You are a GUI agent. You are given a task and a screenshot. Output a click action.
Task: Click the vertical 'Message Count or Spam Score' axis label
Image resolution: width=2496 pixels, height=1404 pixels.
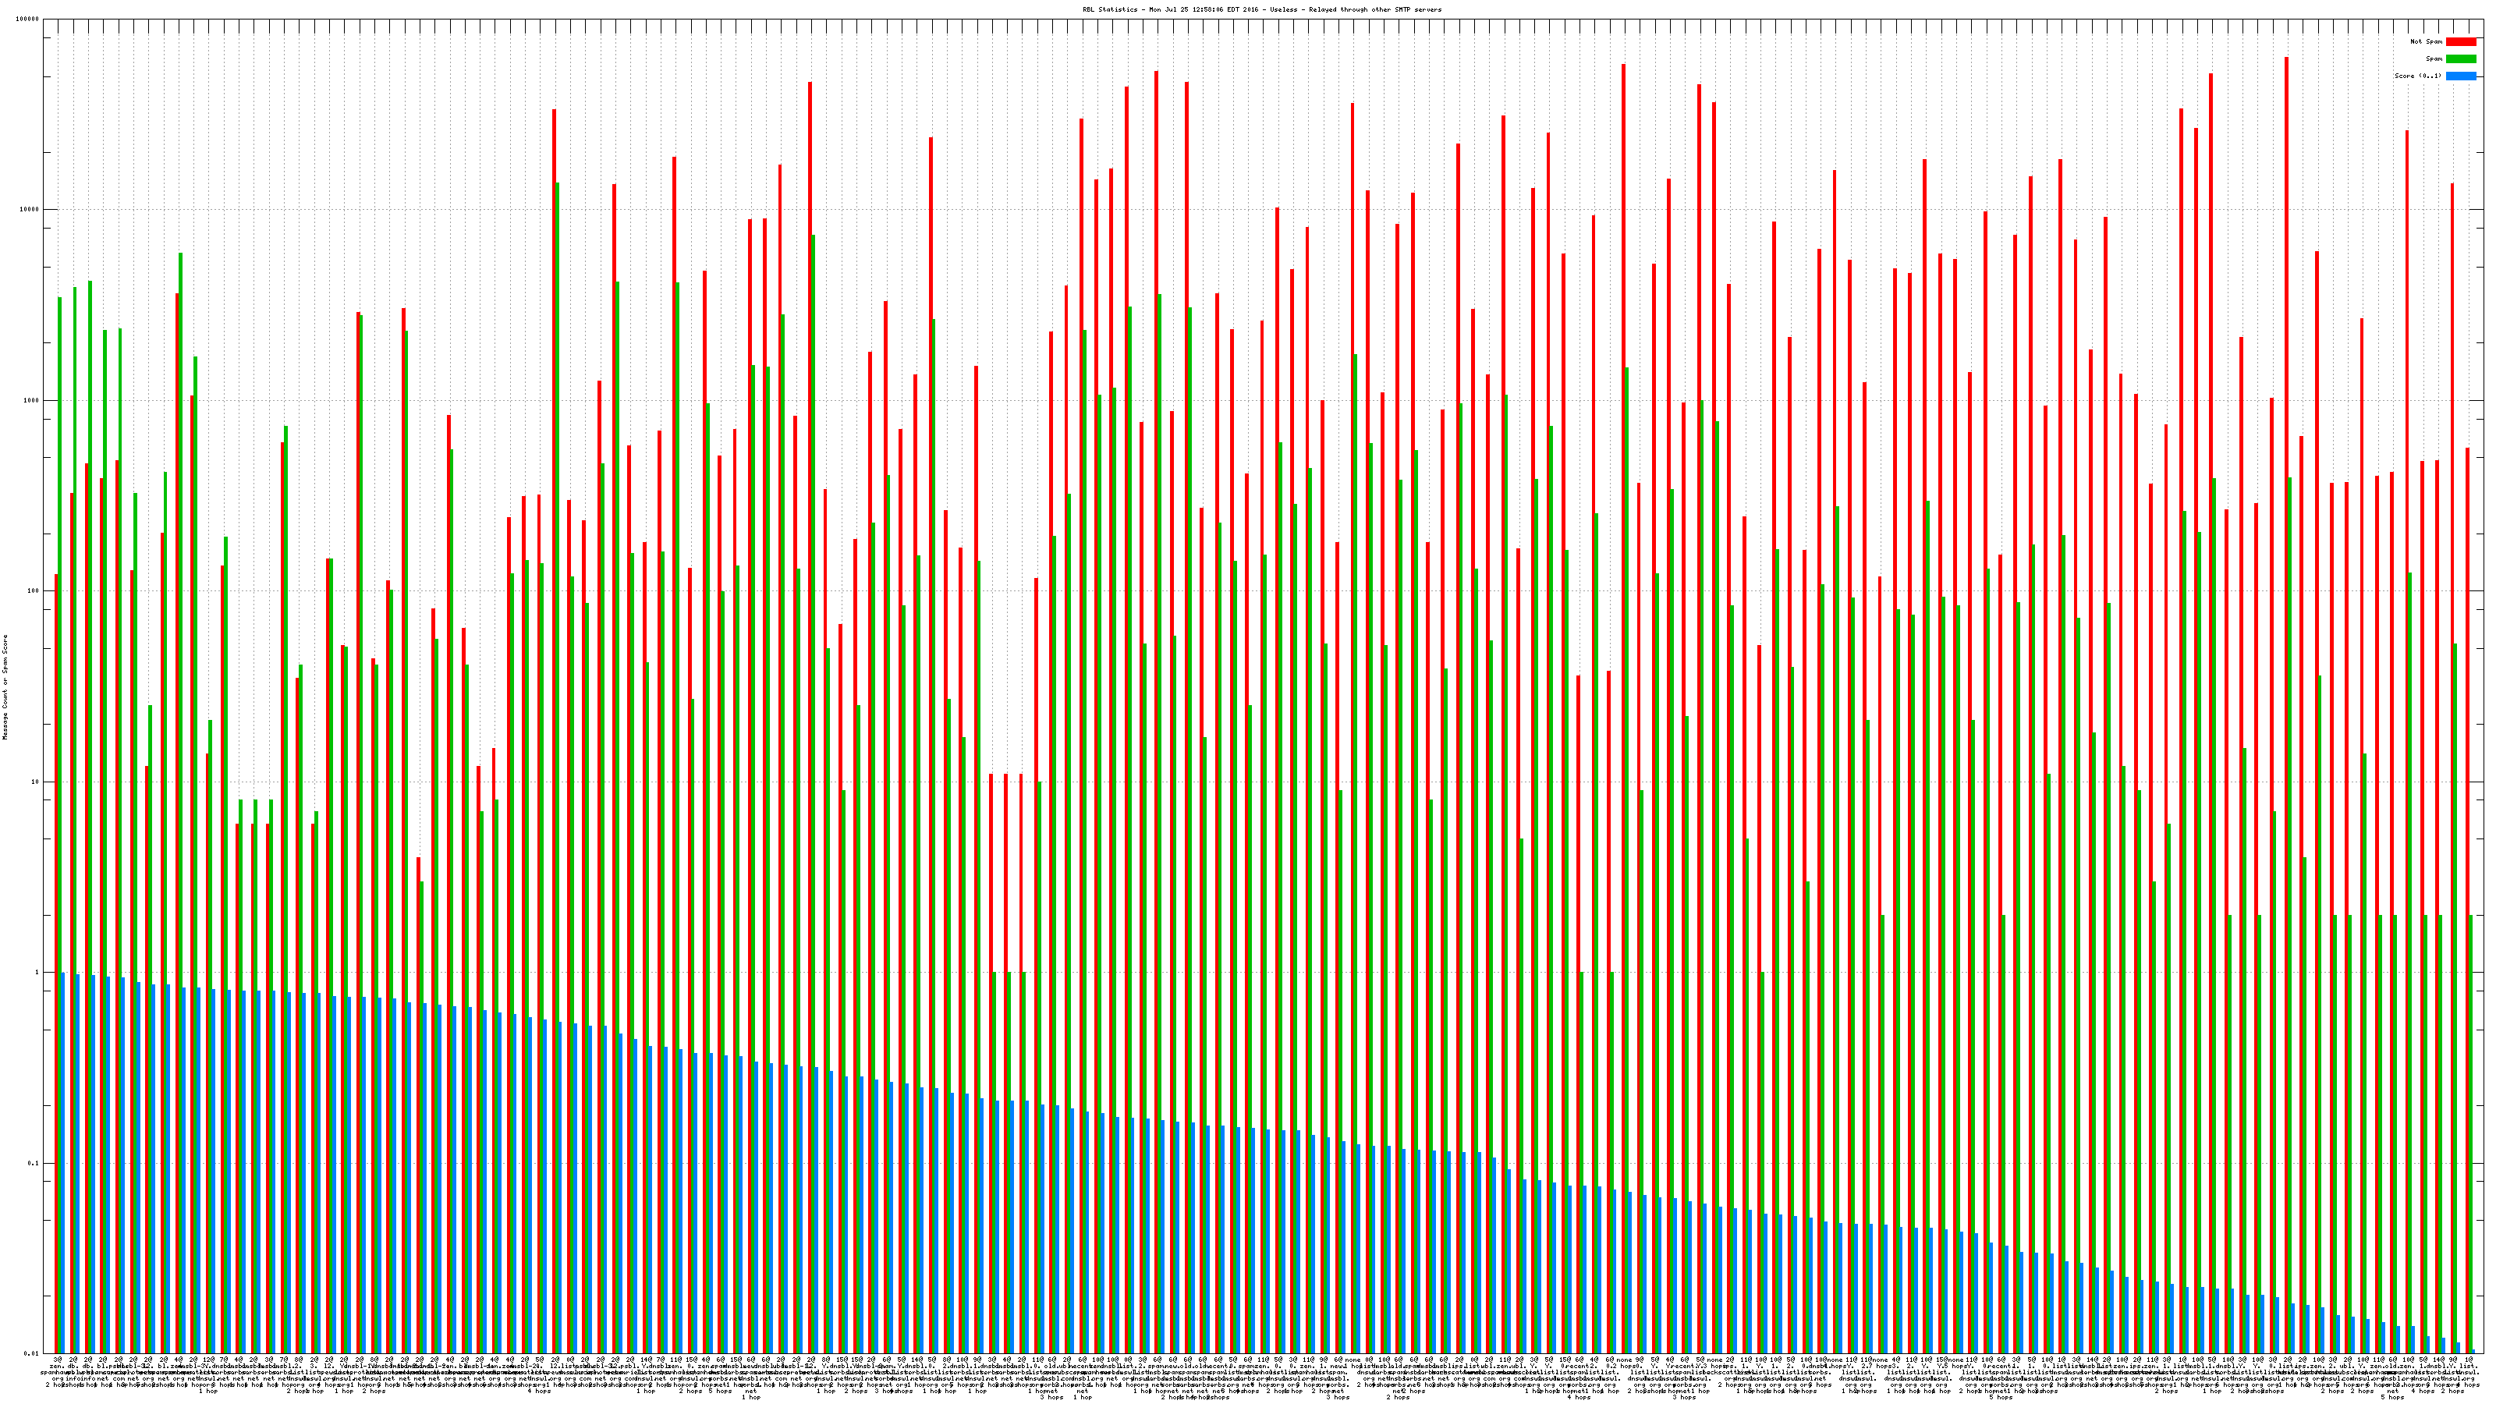(5, 687)
